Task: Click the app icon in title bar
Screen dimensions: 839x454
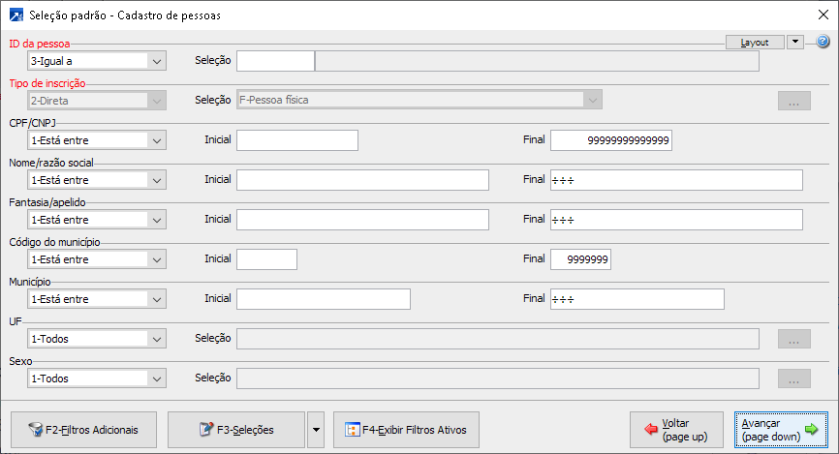Action: pyautogui.click(x=16, y=15)
